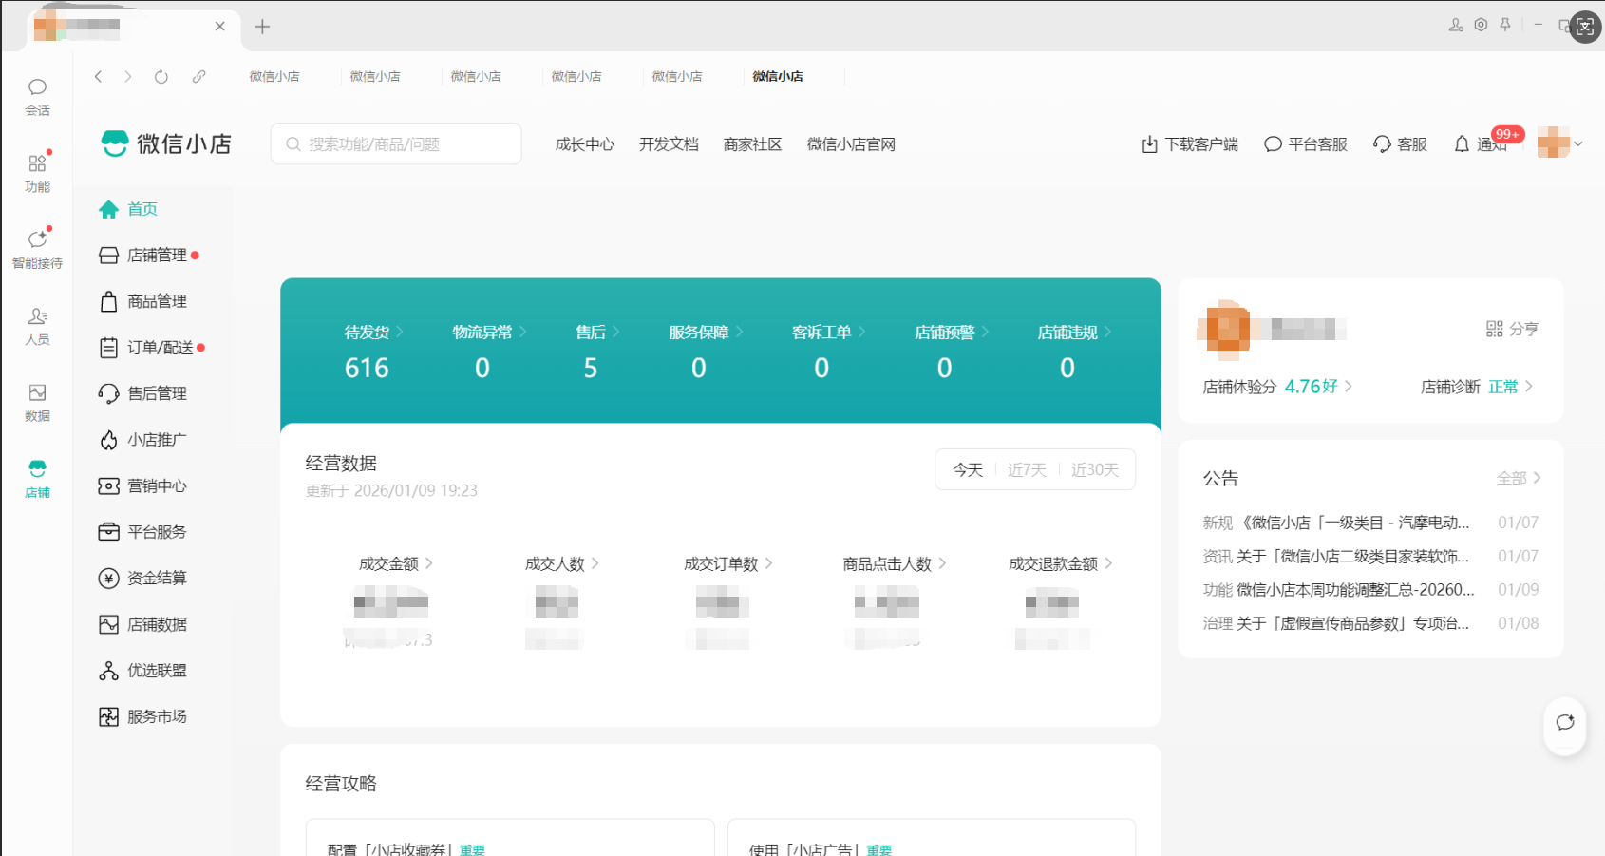The image size is (1605, 856).
Task: View 全部 announcements
Action: pos(1519,478)
